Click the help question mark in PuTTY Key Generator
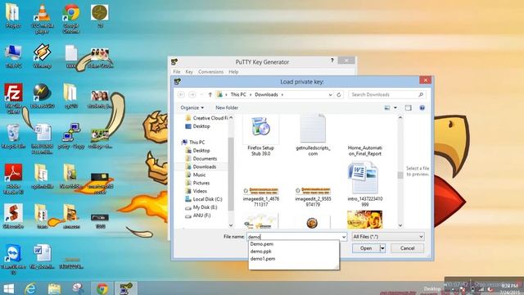 332,61
